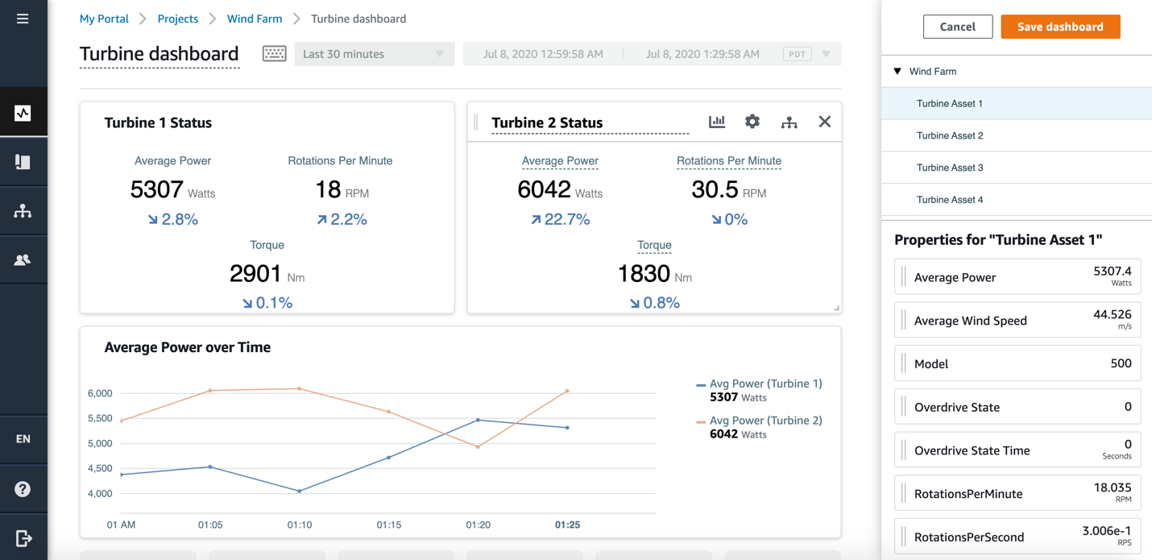The height and width of the screenshot is (560, 1152).
Task: Click the asset tree icon on Turbine 2 widget
Action: tap(789, 121)
